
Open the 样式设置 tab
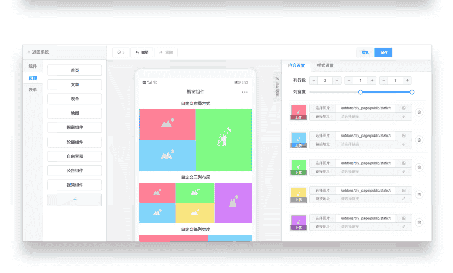point(325,66)
